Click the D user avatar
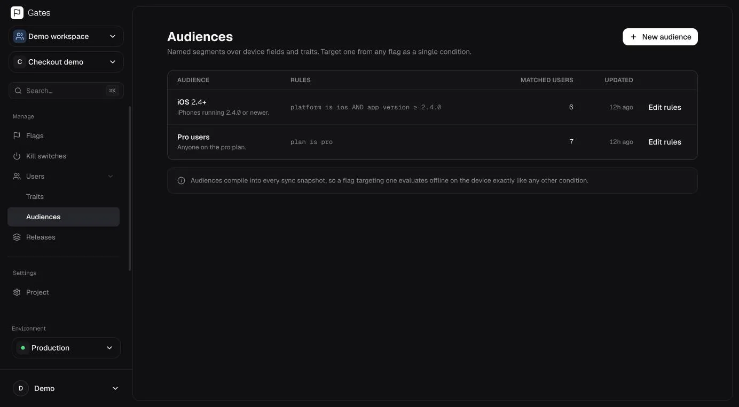Image resolution: width=739 pixels, height=407 pixels. click(21, 388)
